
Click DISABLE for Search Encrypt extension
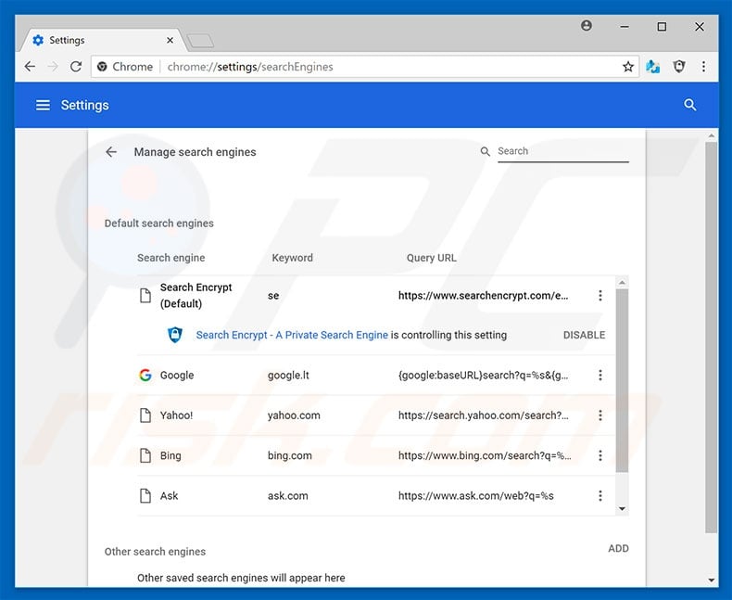pos(584,335)
